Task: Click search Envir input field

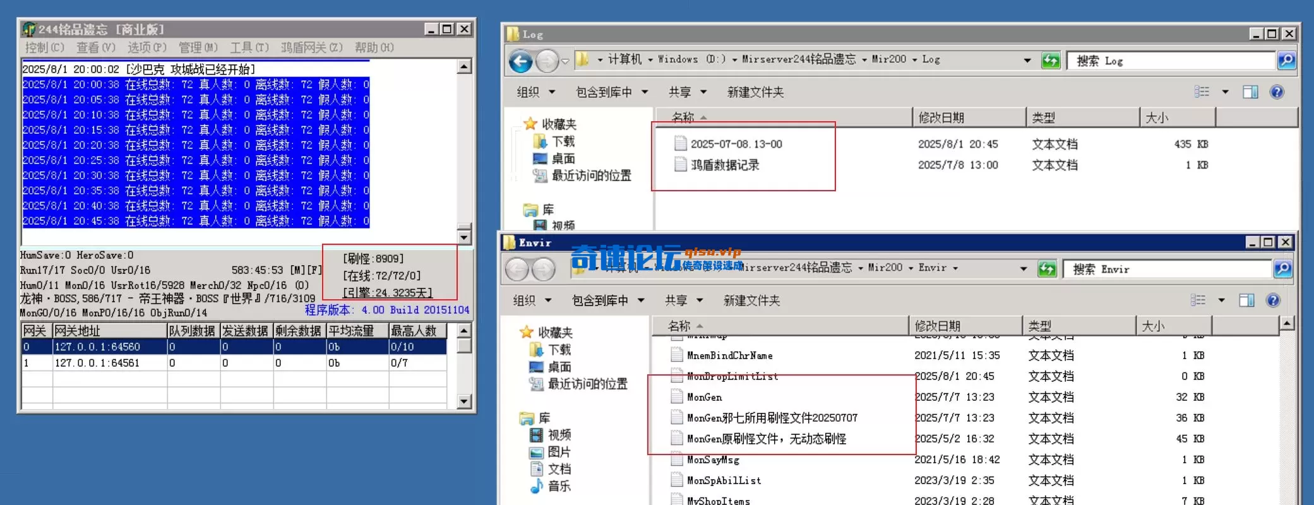Action: pyautogui.click(x=1167, y=269)
